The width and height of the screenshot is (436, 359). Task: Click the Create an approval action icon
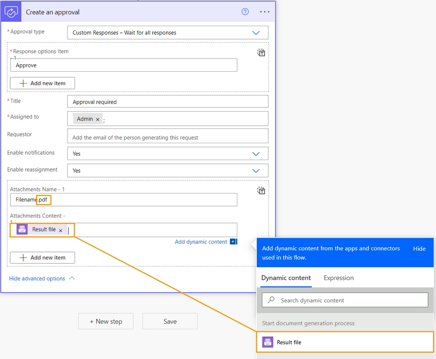coord(11,12)
